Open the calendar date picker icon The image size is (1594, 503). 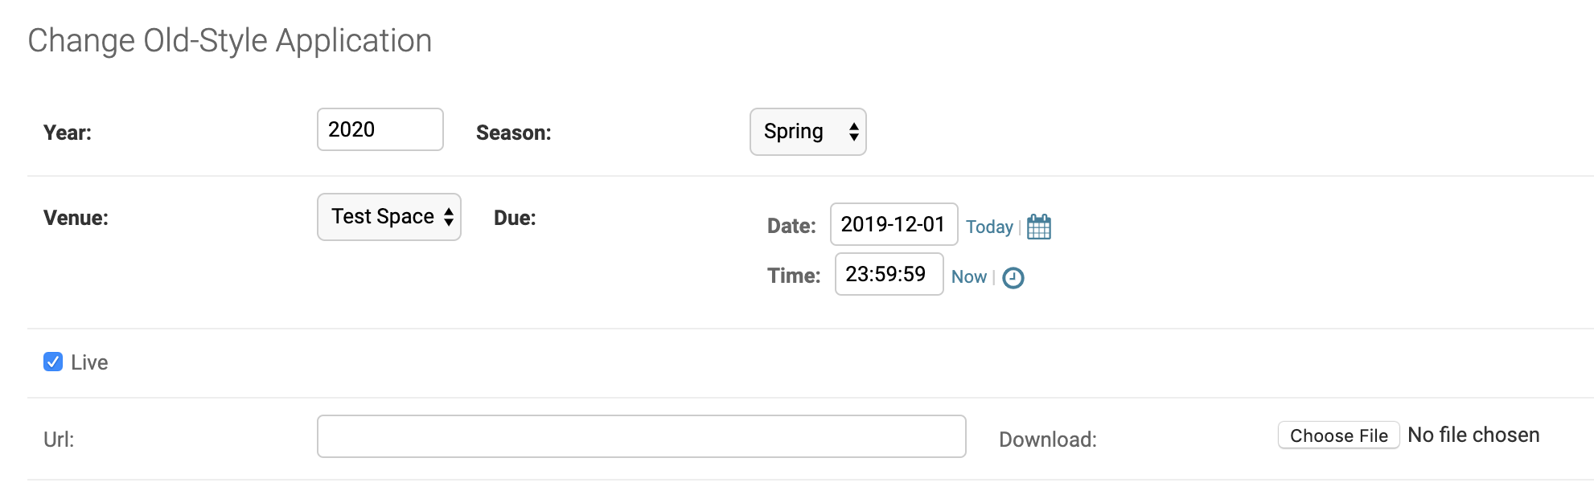pyautogui.click(x=1039, y=227)
